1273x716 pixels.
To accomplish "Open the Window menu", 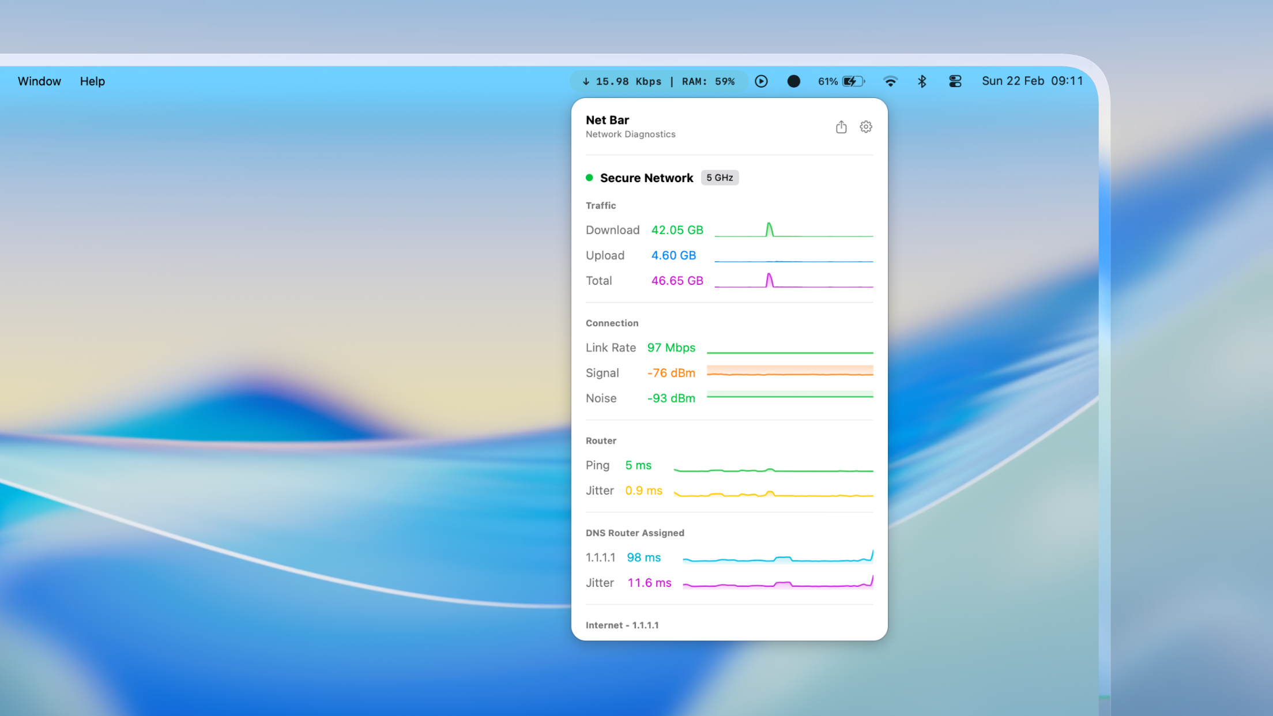I will tap(39, 81).
